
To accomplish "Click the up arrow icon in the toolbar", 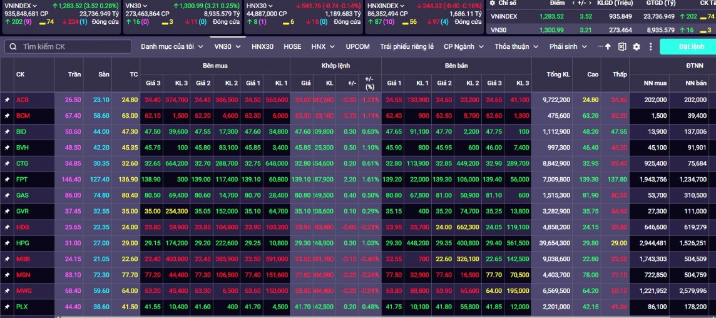I will 608,47.
